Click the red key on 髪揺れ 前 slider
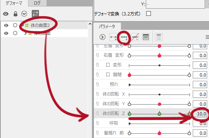Viewport: 209px width, 138px height. pos(160,133)
